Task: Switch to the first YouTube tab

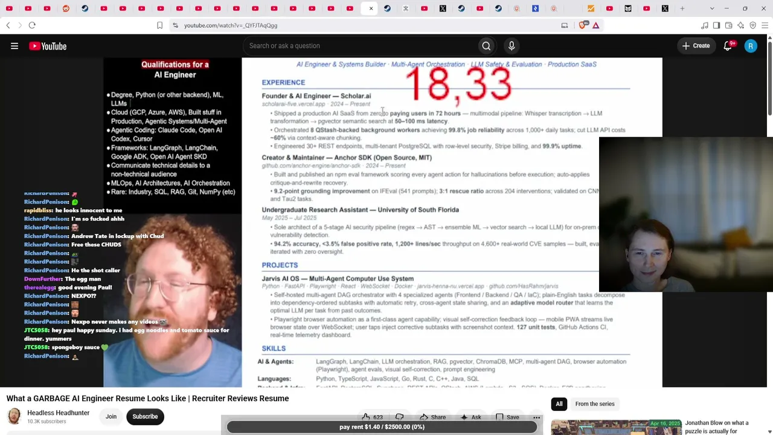Action: pos(9,8)
